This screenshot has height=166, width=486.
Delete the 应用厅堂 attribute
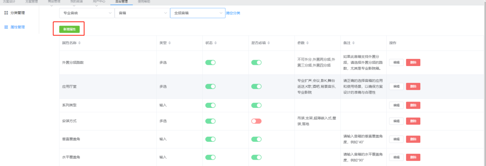[x=413, y=87]
